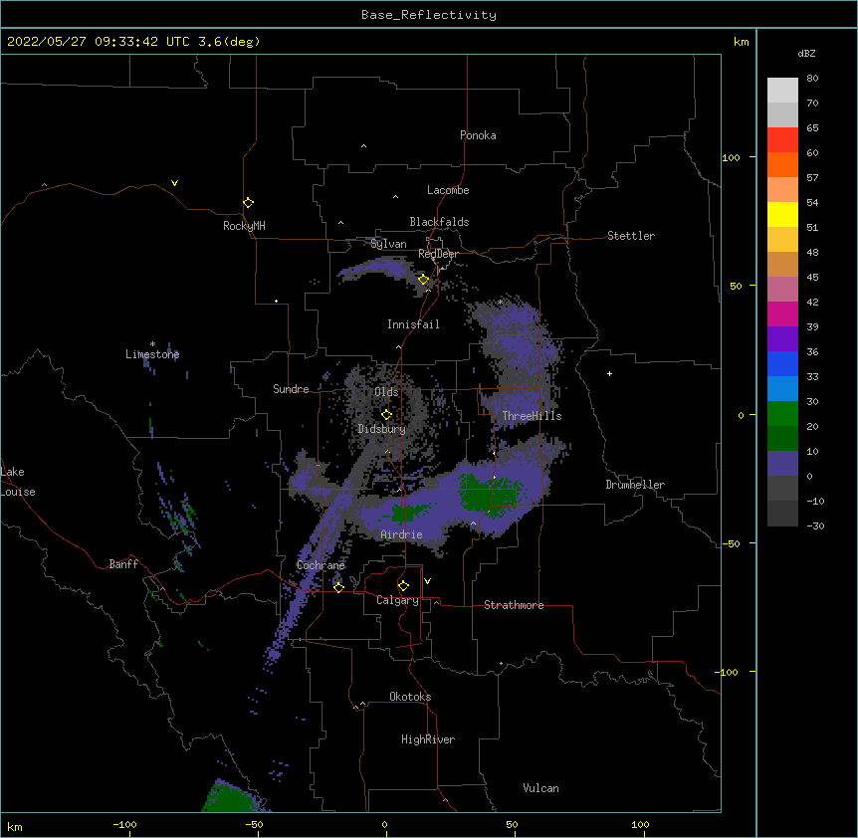Click the Base_Reflectivity title
This screenshot has height=838, width=858.
pyautogui.click(x=429, y=15)
